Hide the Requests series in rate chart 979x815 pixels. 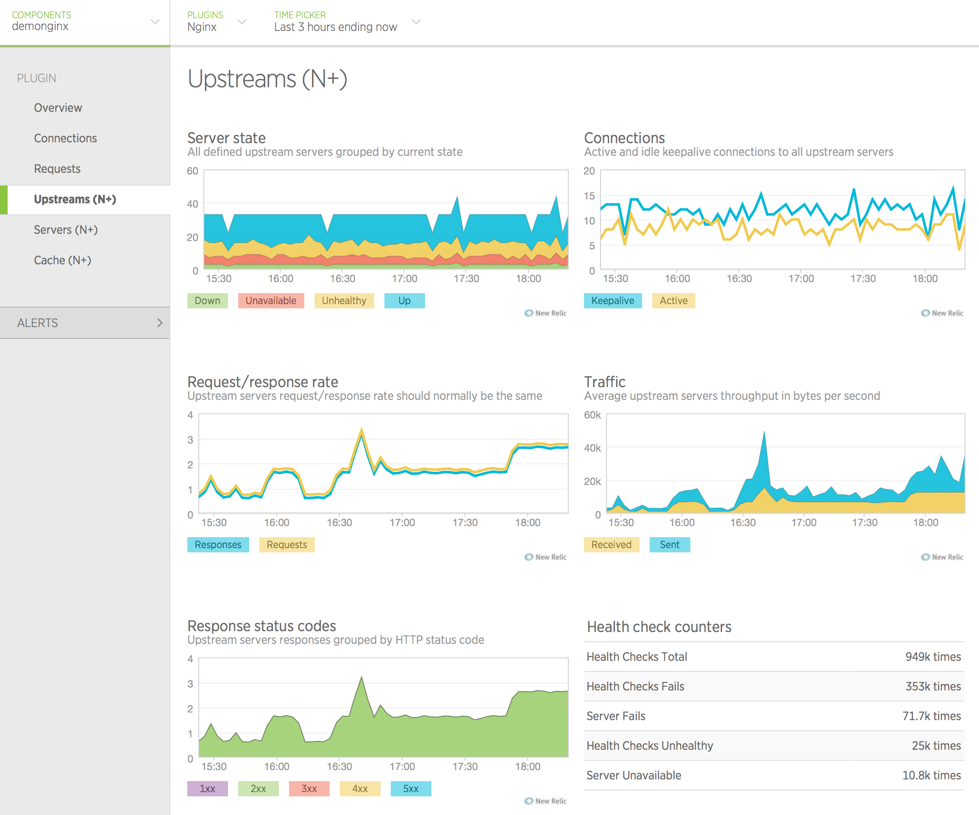pyautogui.click(x=286, y=545)
